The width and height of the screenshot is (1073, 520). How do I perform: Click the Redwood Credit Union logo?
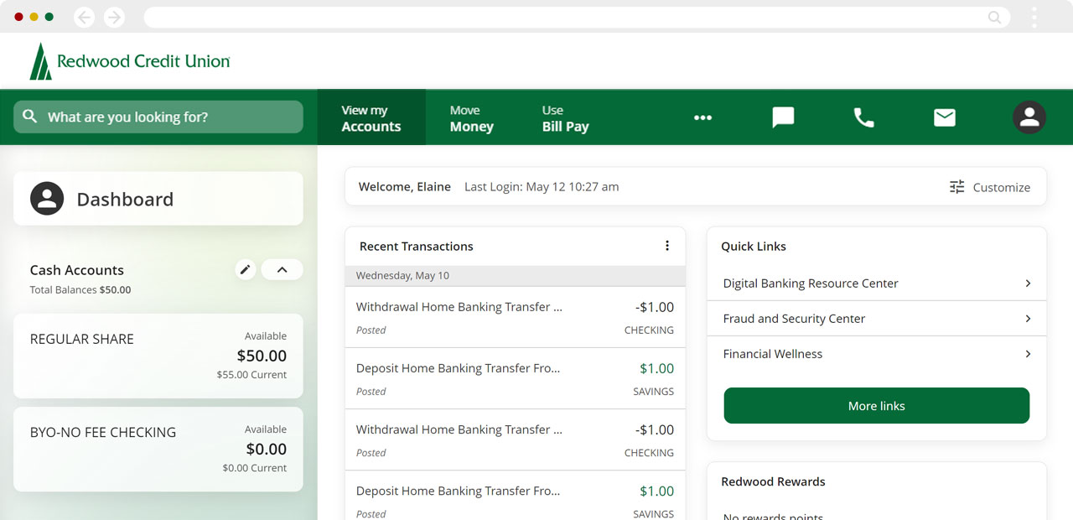(x=130, y=61)
